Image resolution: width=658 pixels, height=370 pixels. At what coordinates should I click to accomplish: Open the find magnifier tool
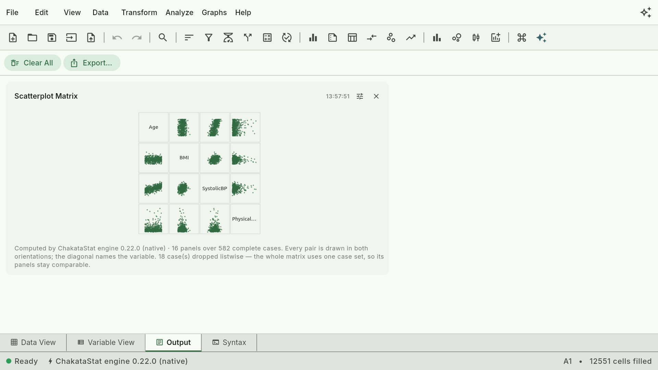(x=163, y=38)
